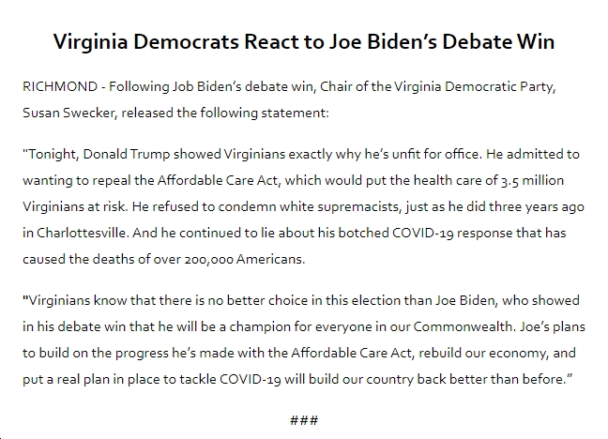Viewport: 608px width, 439px height.
Task: Click the headline 'Virginia Democrats React' title
Action: [x=304, y=41]
